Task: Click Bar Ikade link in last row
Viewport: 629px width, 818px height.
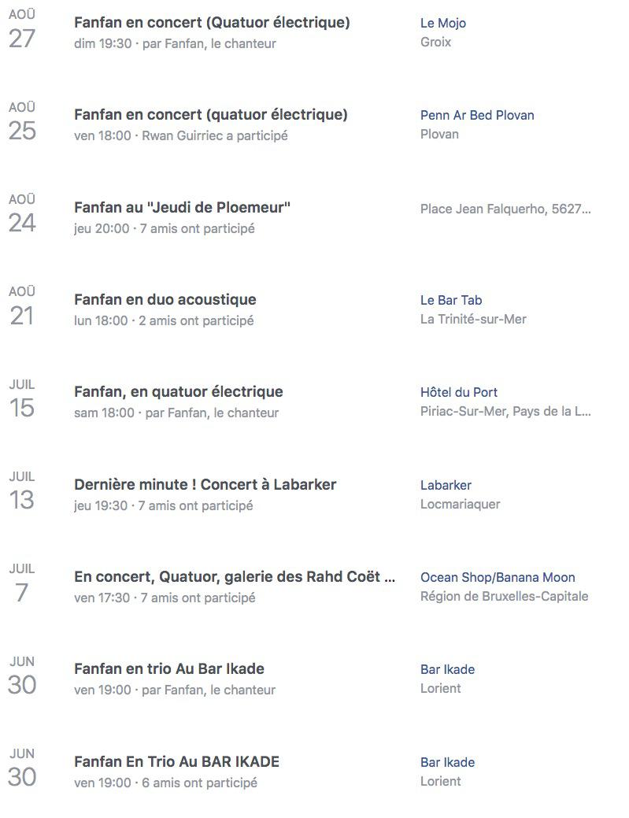Action: pos(447,762)
